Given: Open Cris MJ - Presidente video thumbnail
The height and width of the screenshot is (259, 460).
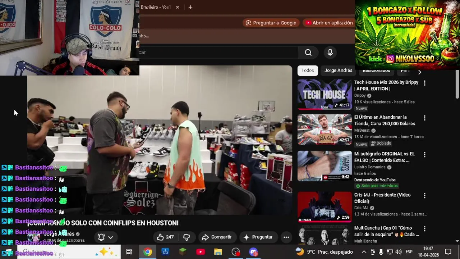Looking at the screenshot, I should click(325, 207).
